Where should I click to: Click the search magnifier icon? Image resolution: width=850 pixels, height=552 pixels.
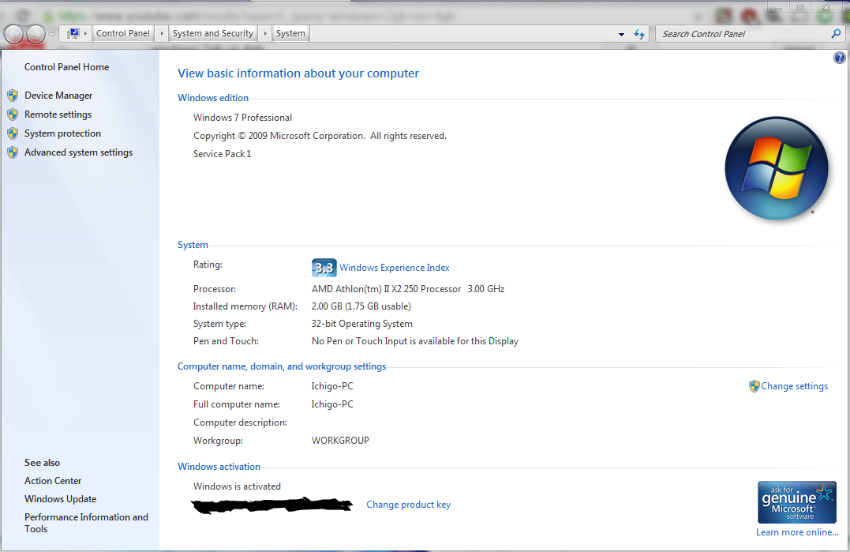pos(837,34)
